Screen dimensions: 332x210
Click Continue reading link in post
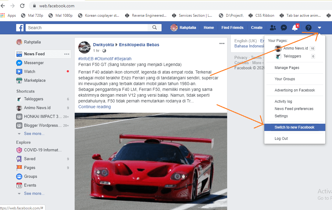[95, 107]
